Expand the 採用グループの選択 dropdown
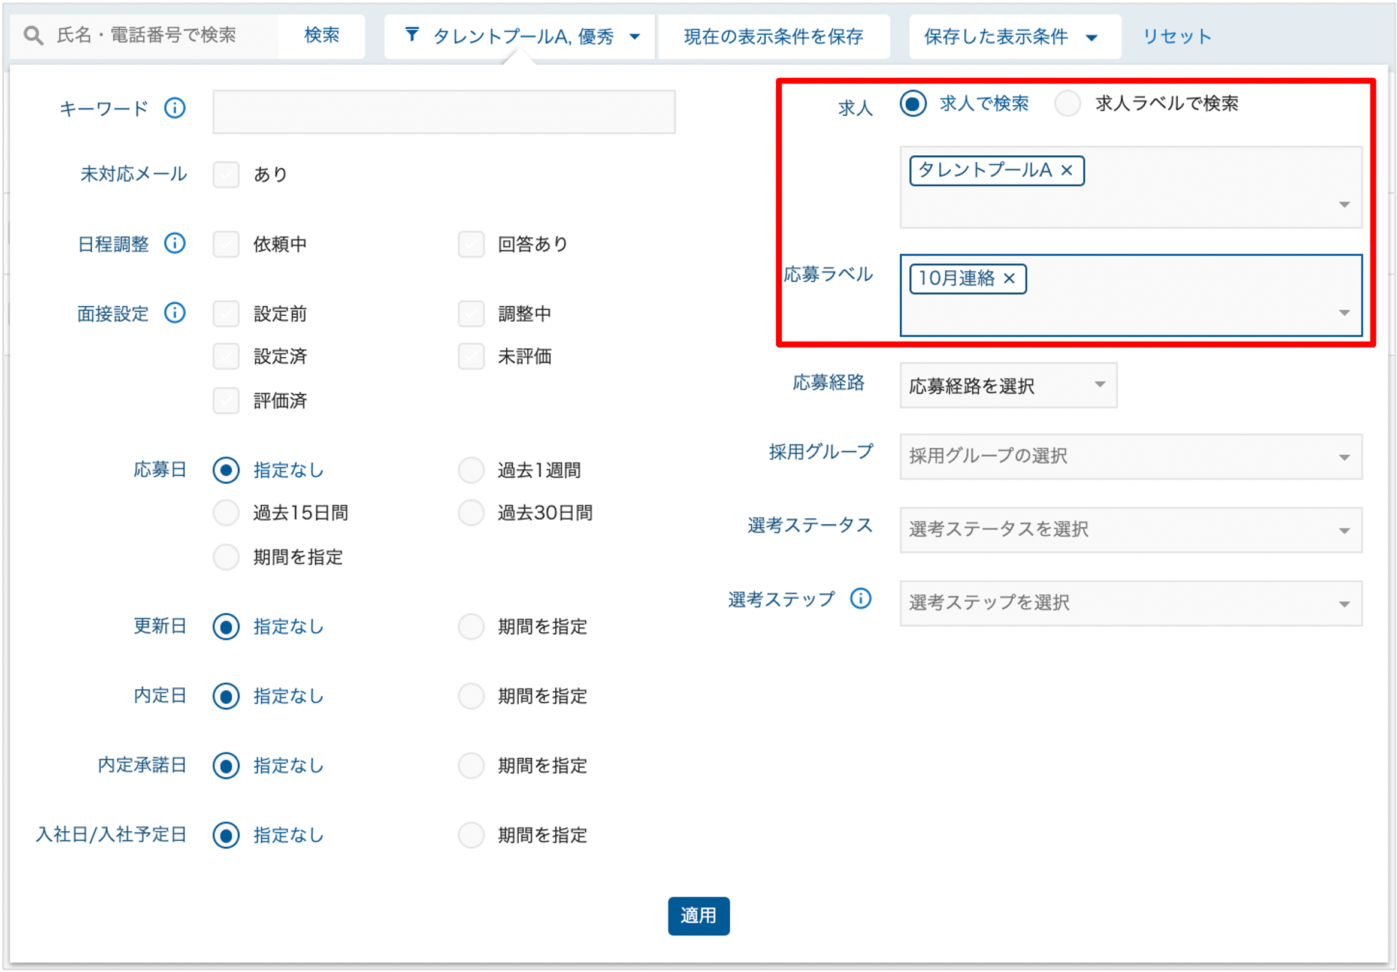The image size is (1397, 972). [x=1130, y=457]
